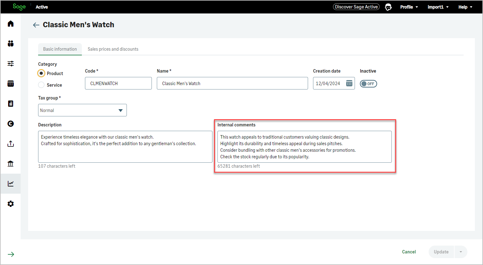Viewport: 483px width, 265px height.
Task: Click into the Internal comments text area
Action: tap(305, 147)
